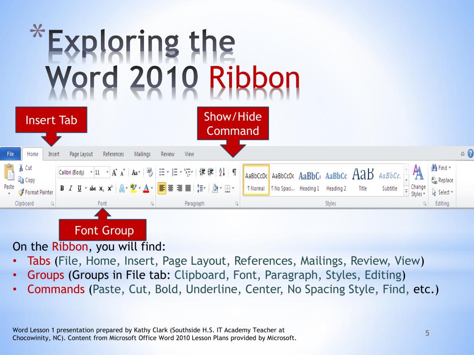Viewport: 474px width, 355px height.
Task: Apply multilevel list formatting
Action: coord(189,172)
